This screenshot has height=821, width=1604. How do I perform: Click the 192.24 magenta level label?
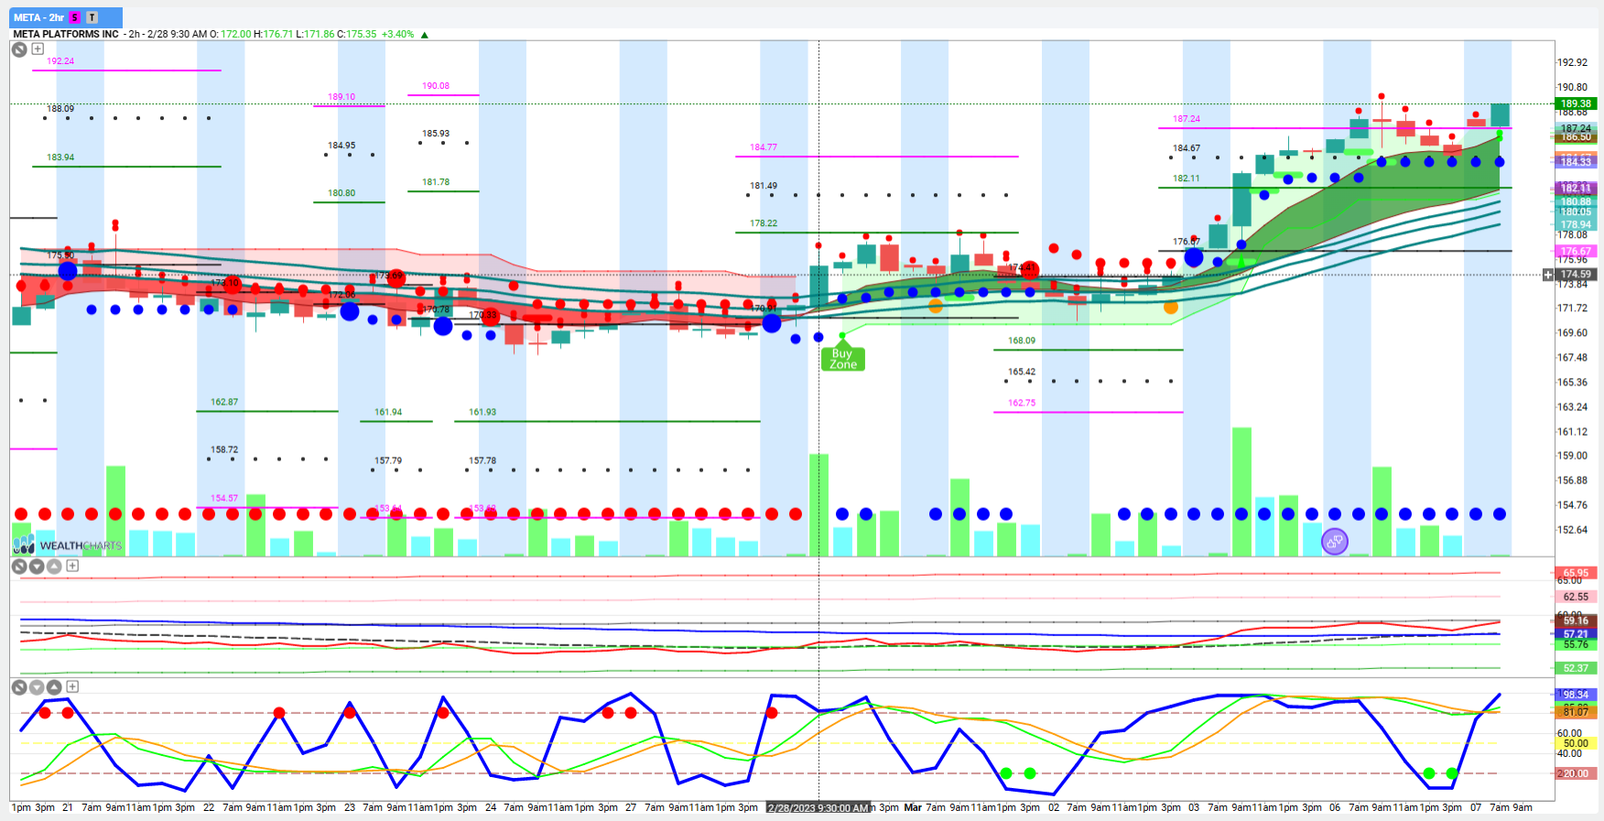click(x=60, y=61)
